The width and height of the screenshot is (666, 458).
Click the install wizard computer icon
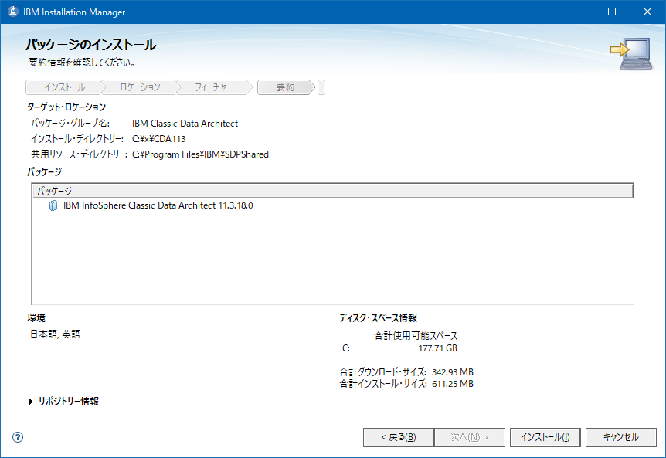tap(631, 54)
